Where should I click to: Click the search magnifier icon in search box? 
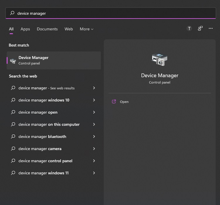pyautogui.click(x=12, y=13)
